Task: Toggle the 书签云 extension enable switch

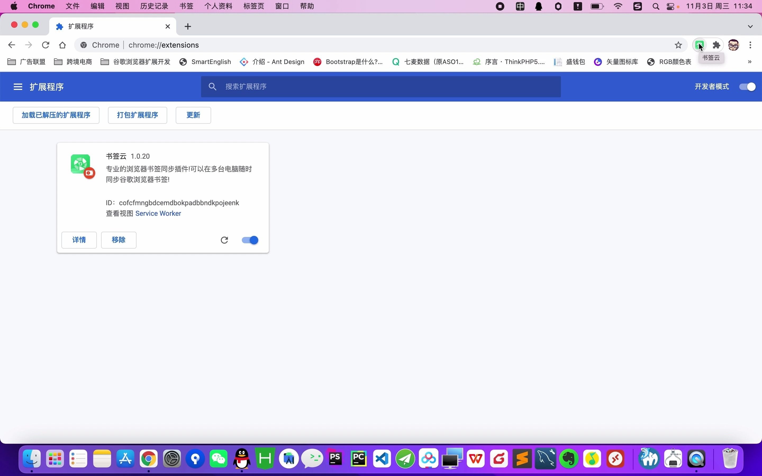Action: (249, 240)
